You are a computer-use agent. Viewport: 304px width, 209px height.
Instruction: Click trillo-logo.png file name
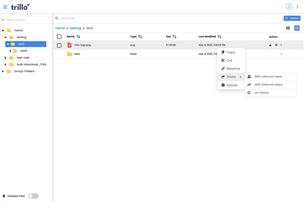pyautogui.click(x=82, y=45)
